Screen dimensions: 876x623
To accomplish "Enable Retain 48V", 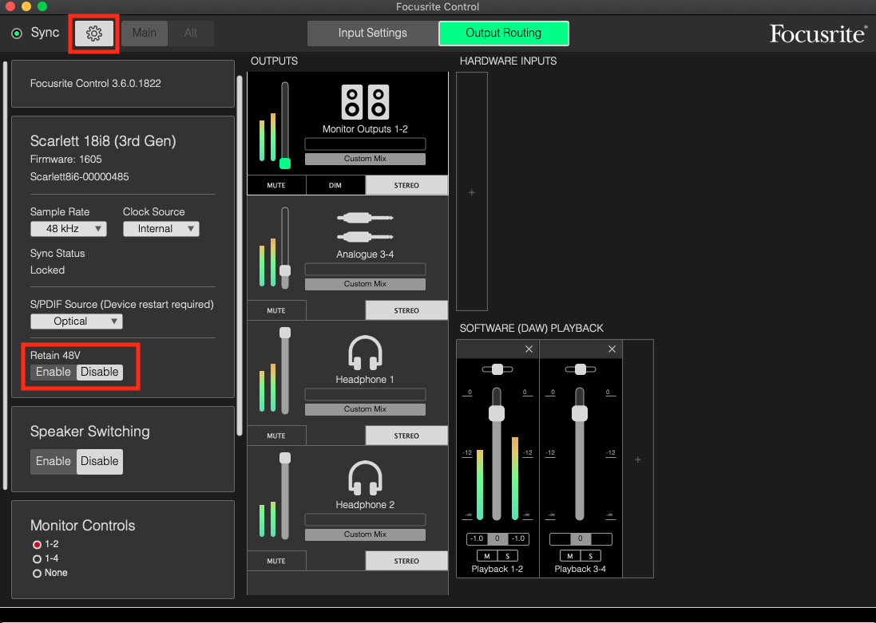I will coord(53,372).
